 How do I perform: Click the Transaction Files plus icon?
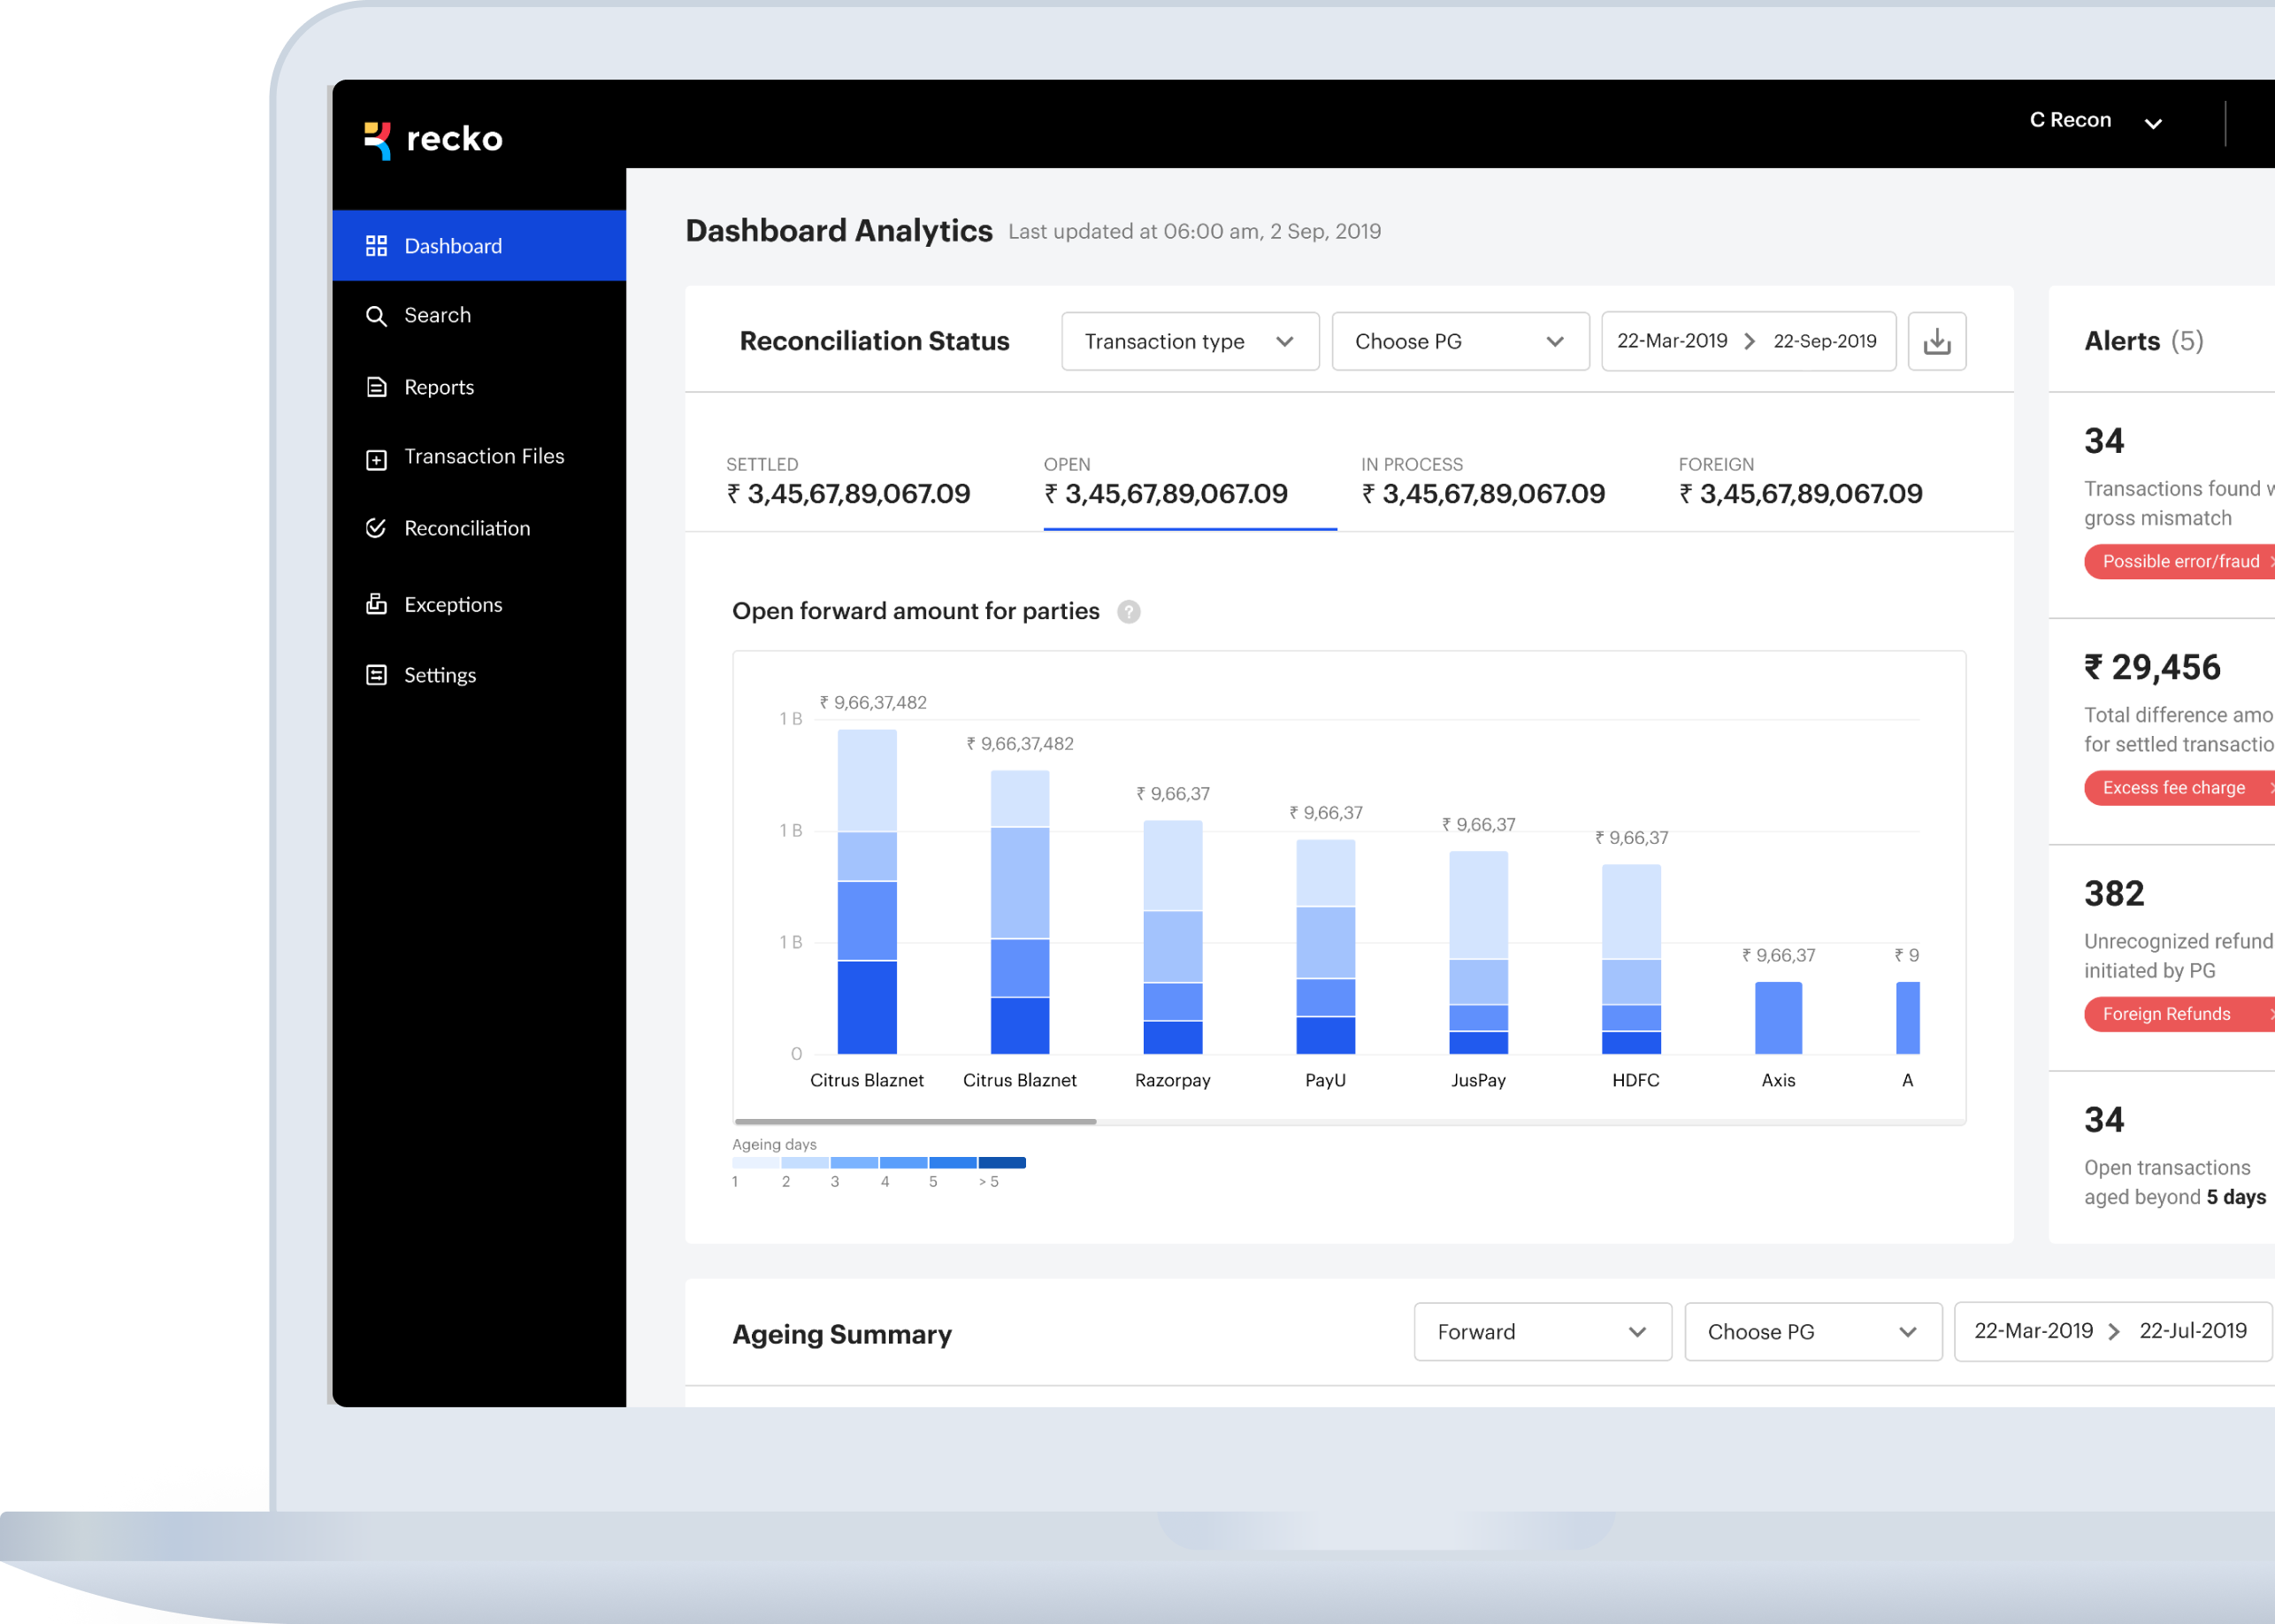tap(376, 459)
